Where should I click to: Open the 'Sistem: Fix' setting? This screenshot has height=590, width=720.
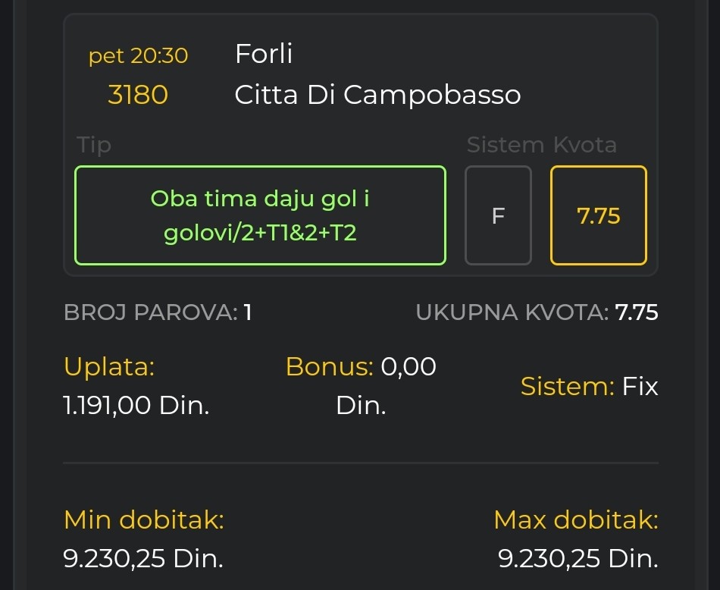[x=589, y=387]
